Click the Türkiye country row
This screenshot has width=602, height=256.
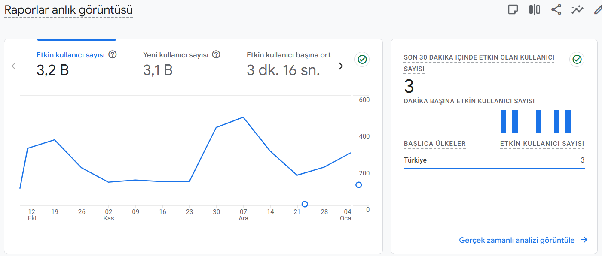494,160
